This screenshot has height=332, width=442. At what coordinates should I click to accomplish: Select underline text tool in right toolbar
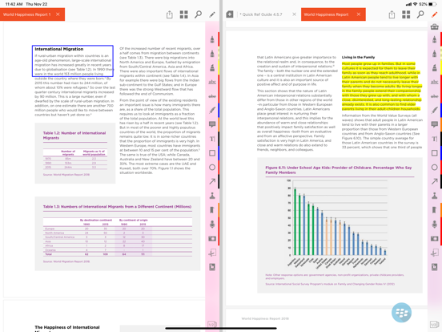click(434, 82)
